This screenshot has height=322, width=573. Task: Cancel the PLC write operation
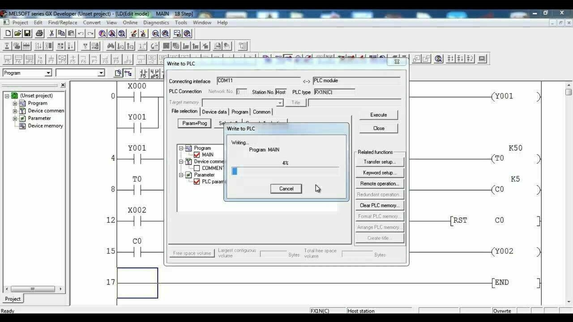point(286,188)
